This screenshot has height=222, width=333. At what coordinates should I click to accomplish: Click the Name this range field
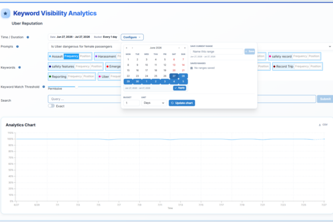pyautogui.click(x=217, y=51)
